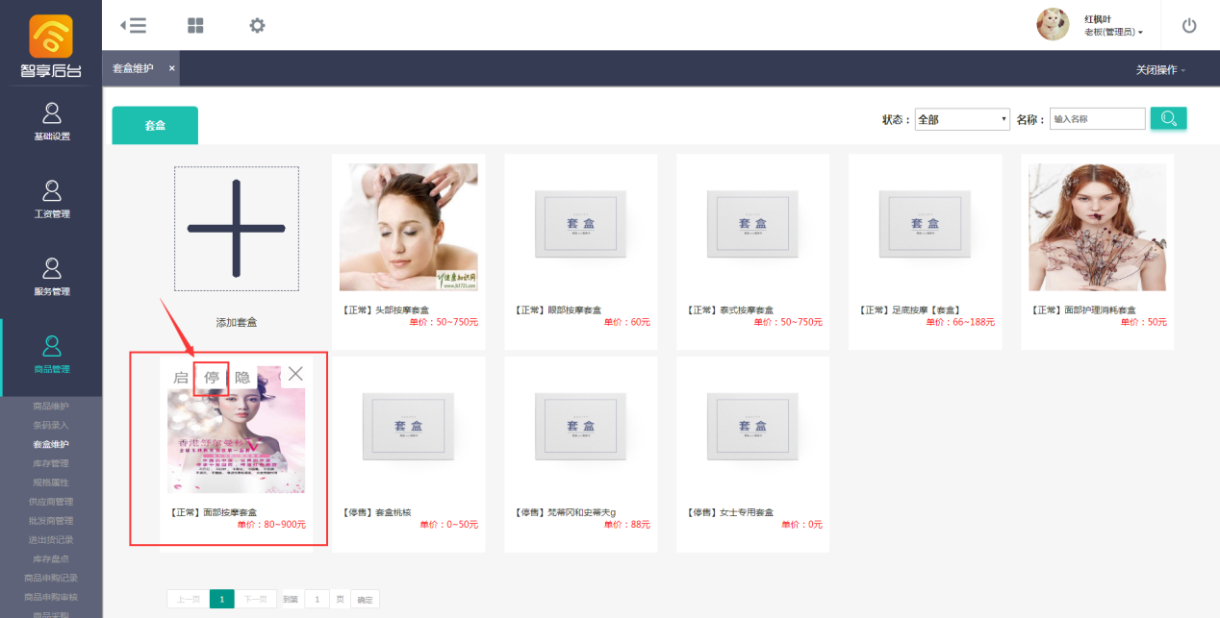The width and height of the screenshot is (1220, 618).
Task: Open 商品申购记录 submenu item
Action: (51, 578)
